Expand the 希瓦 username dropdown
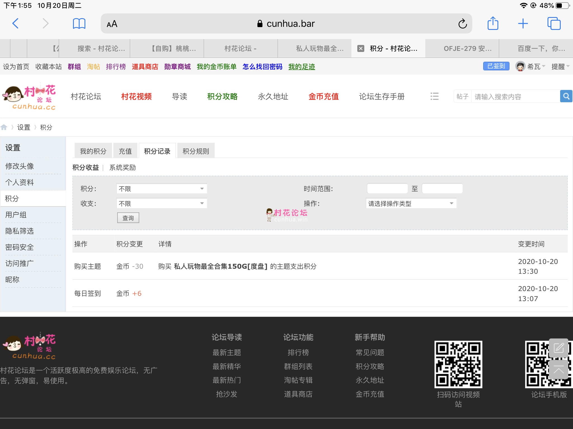The image size is (573, 429). tap(536, 66)
